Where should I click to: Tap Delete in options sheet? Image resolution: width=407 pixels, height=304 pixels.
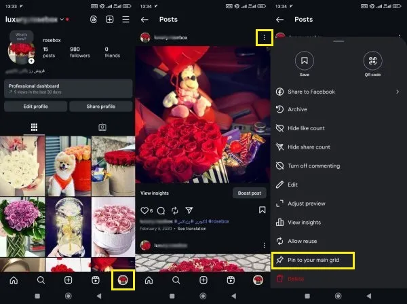[338, 279]
